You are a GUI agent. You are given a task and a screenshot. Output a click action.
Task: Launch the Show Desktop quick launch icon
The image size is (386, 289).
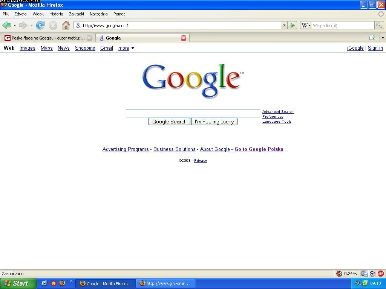click(x=44, y=283)
